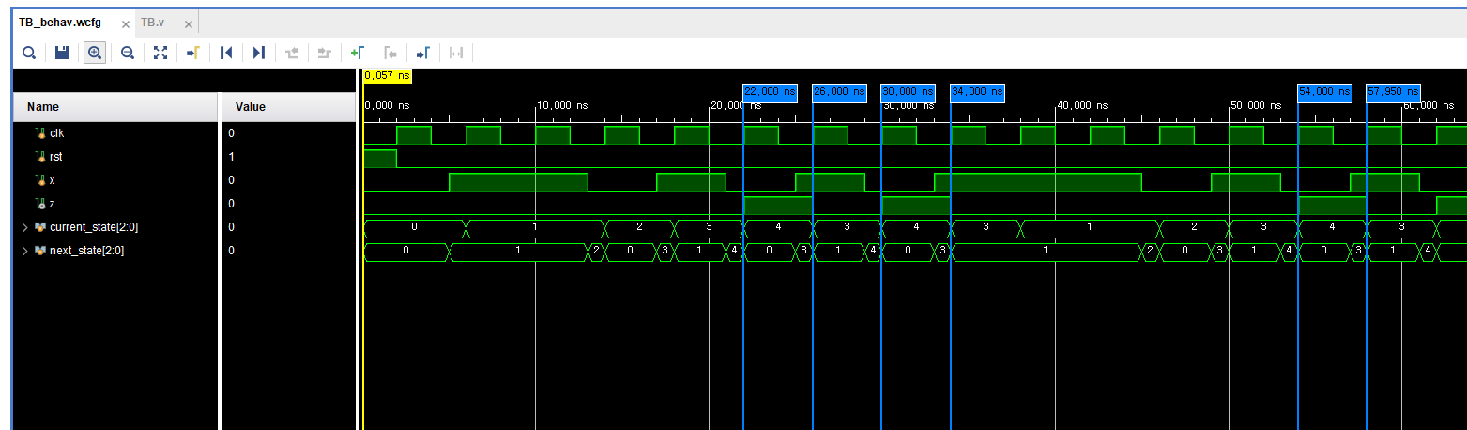Click the 54,000 ns marker label
This screenshot has height=430, width=1467.
[x=1324, y=92]
